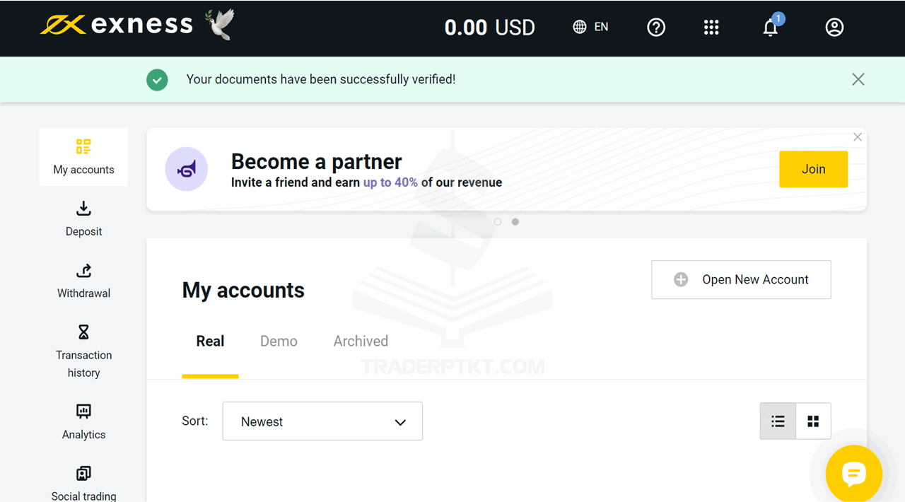905x502 pixels.
Task: Open Withdrawal from the sidebar
Action: [x=83, y=281]
